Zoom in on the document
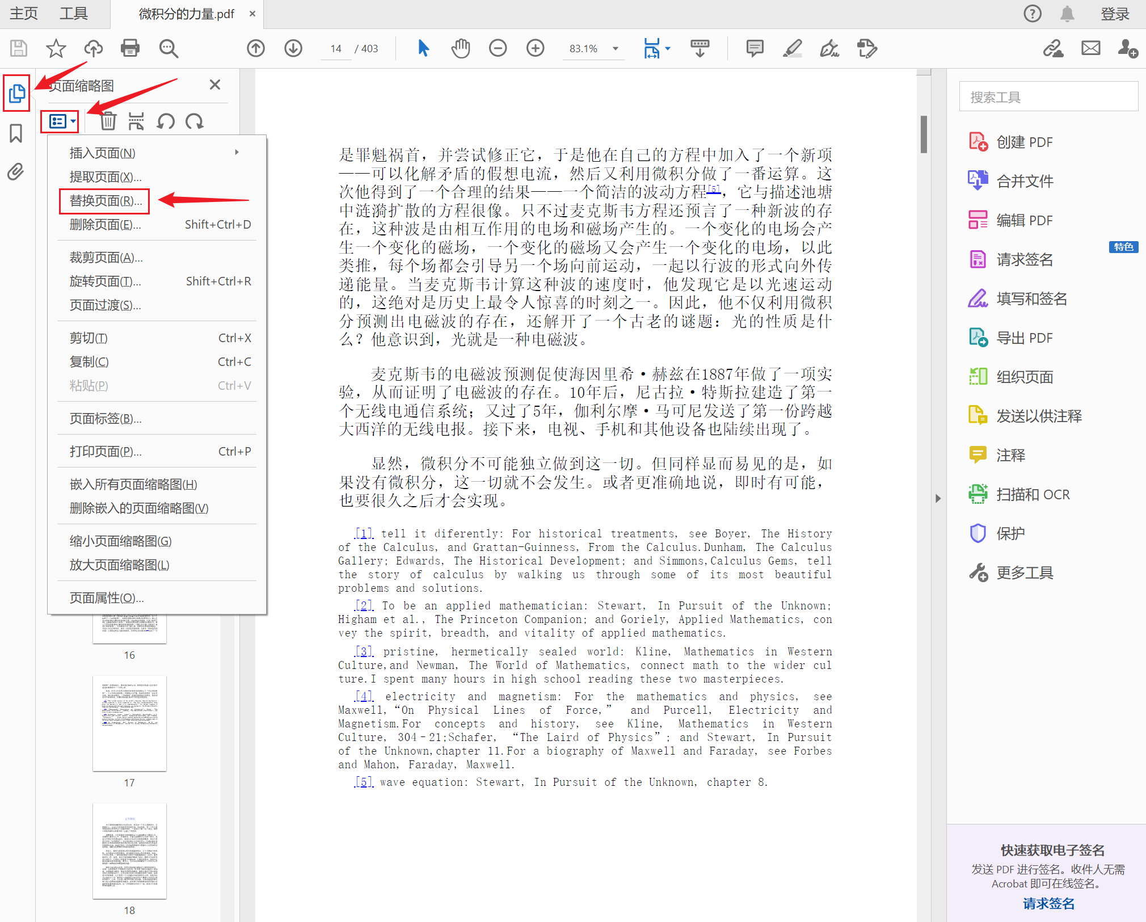This screenshot has width=1146, height=922. click(535, 48)
